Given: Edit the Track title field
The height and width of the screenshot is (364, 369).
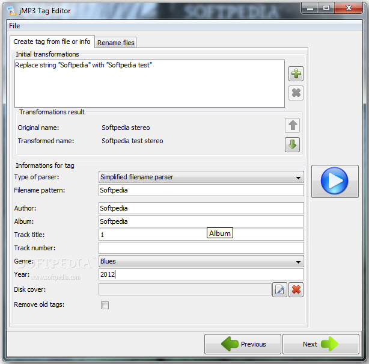Looking at the screenshot, I should [x=201, y=235].
